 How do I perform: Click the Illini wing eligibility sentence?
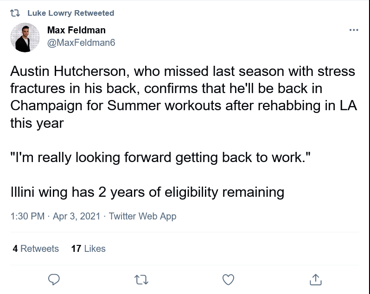point(147,191)
